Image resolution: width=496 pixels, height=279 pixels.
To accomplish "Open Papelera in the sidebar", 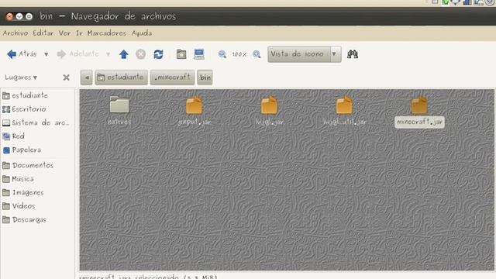I will point(22,150).
